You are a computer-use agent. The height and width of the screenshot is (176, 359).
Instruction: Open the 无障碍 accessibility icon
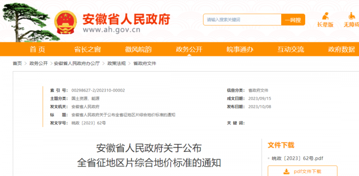(x=351, y=16)
